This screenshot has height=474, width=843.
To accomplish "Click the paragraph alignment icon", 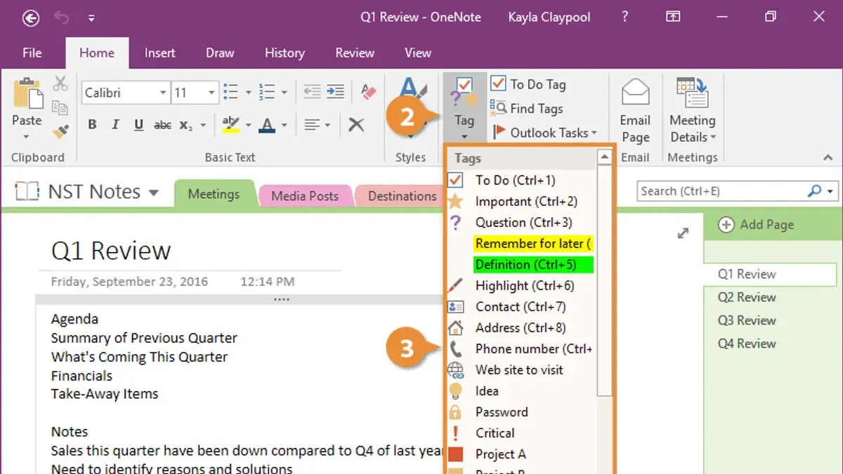I will 313,125.
